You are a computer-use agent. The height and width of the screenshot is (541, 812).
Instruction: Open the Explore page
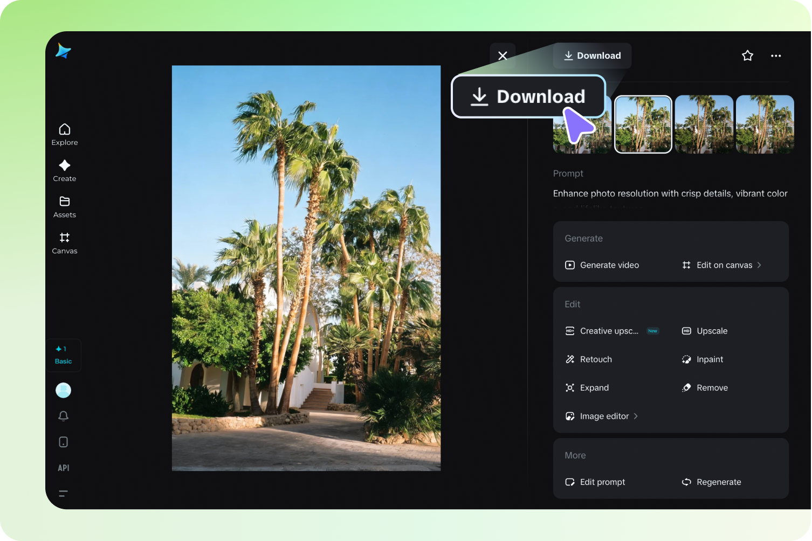[65, 135]
